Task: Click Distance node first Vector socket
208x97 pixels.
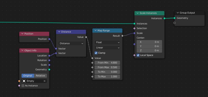Action: pos(56,49)
